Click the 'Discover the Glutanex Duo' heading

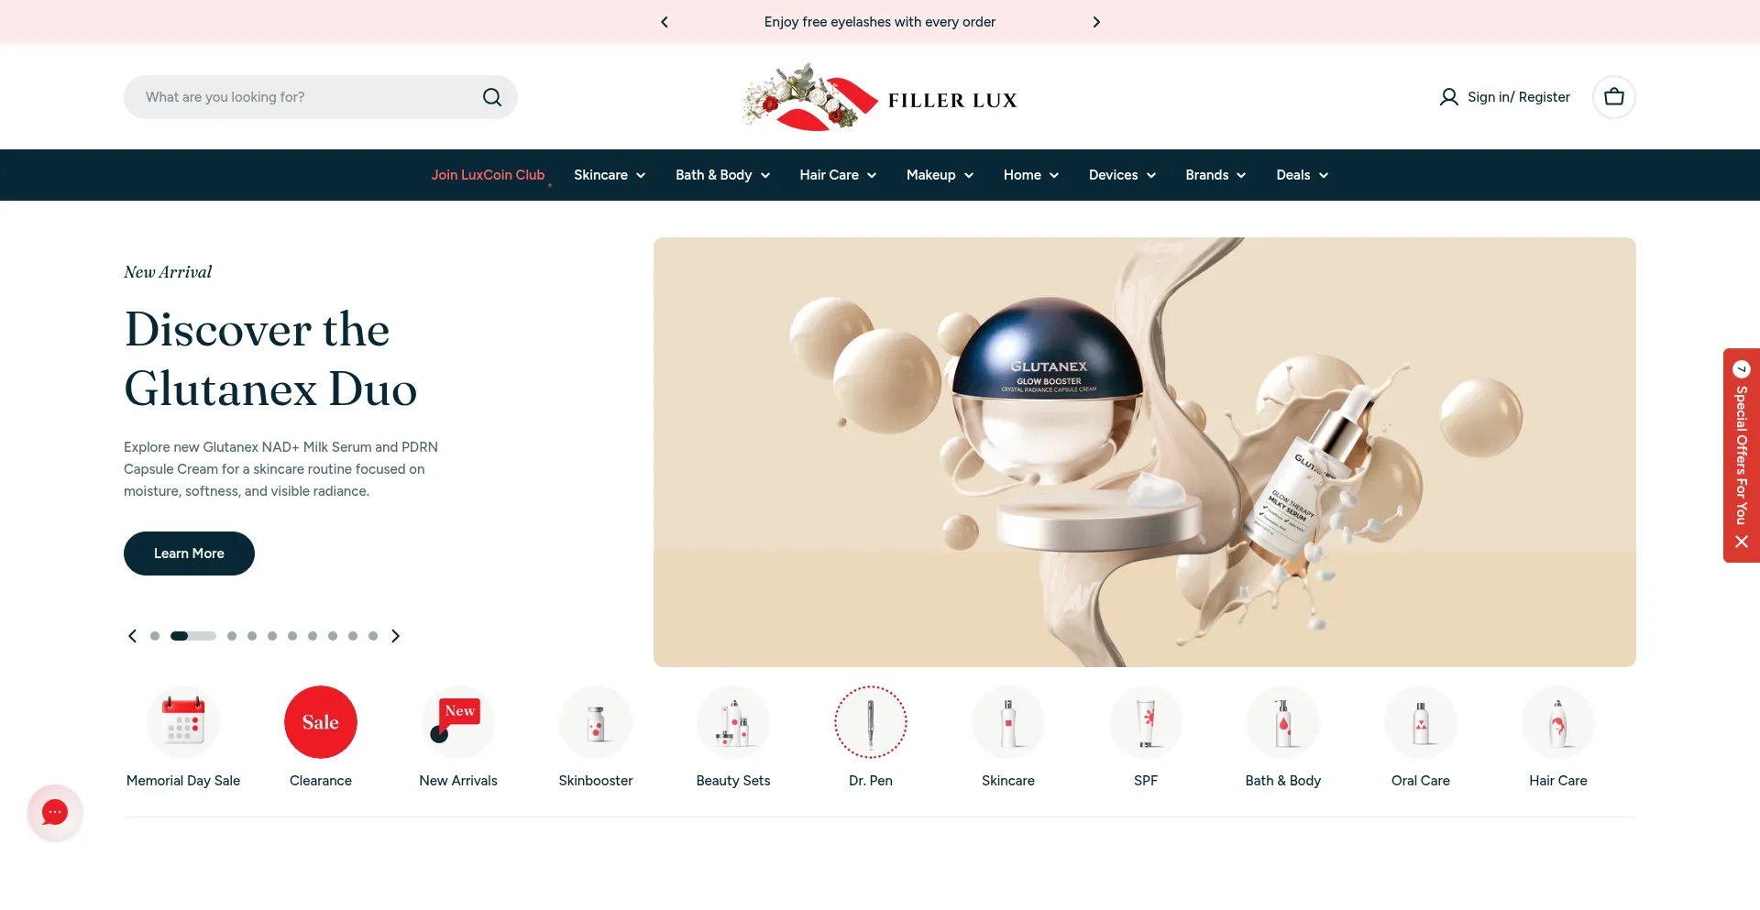[270, 359]
